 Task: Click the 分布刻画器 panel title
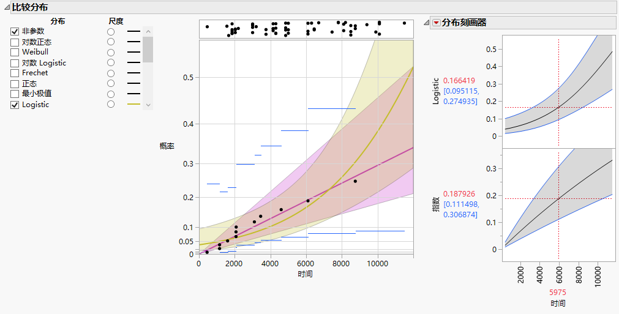click(464, 23)
